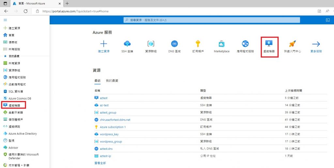Open 儲存體帳戶 in sidebar
Viewport: 334px width, 168px height.
16,120
